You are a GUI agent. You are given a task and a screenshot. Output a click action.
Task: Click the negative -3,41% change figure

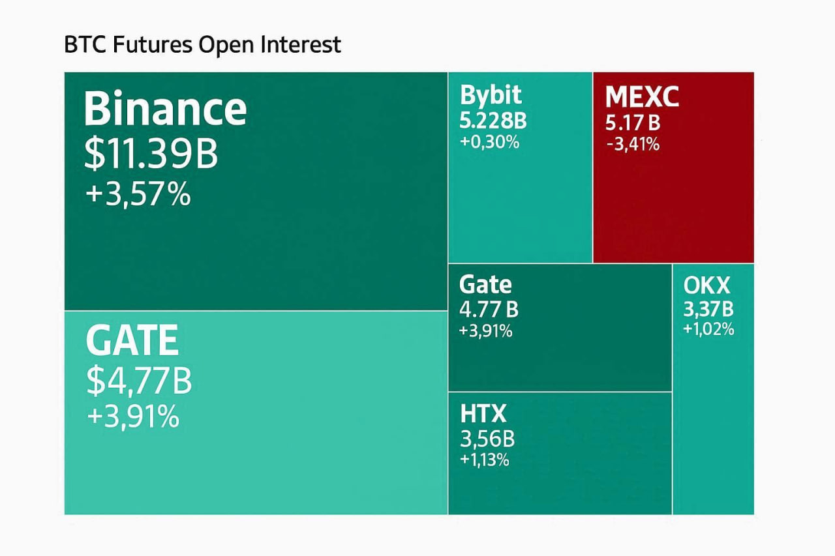pyautogui.click(x=632, y=143)
